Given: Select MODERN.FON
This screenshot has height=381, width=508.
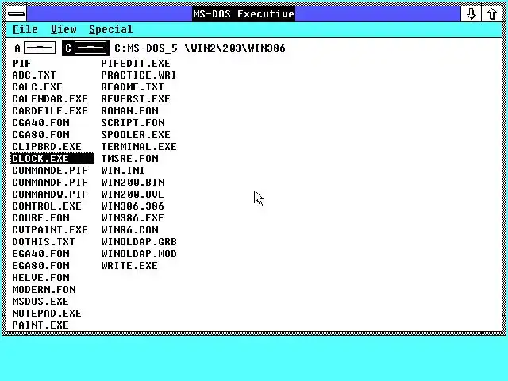Looking at the screenshot, I should (44, 289).
